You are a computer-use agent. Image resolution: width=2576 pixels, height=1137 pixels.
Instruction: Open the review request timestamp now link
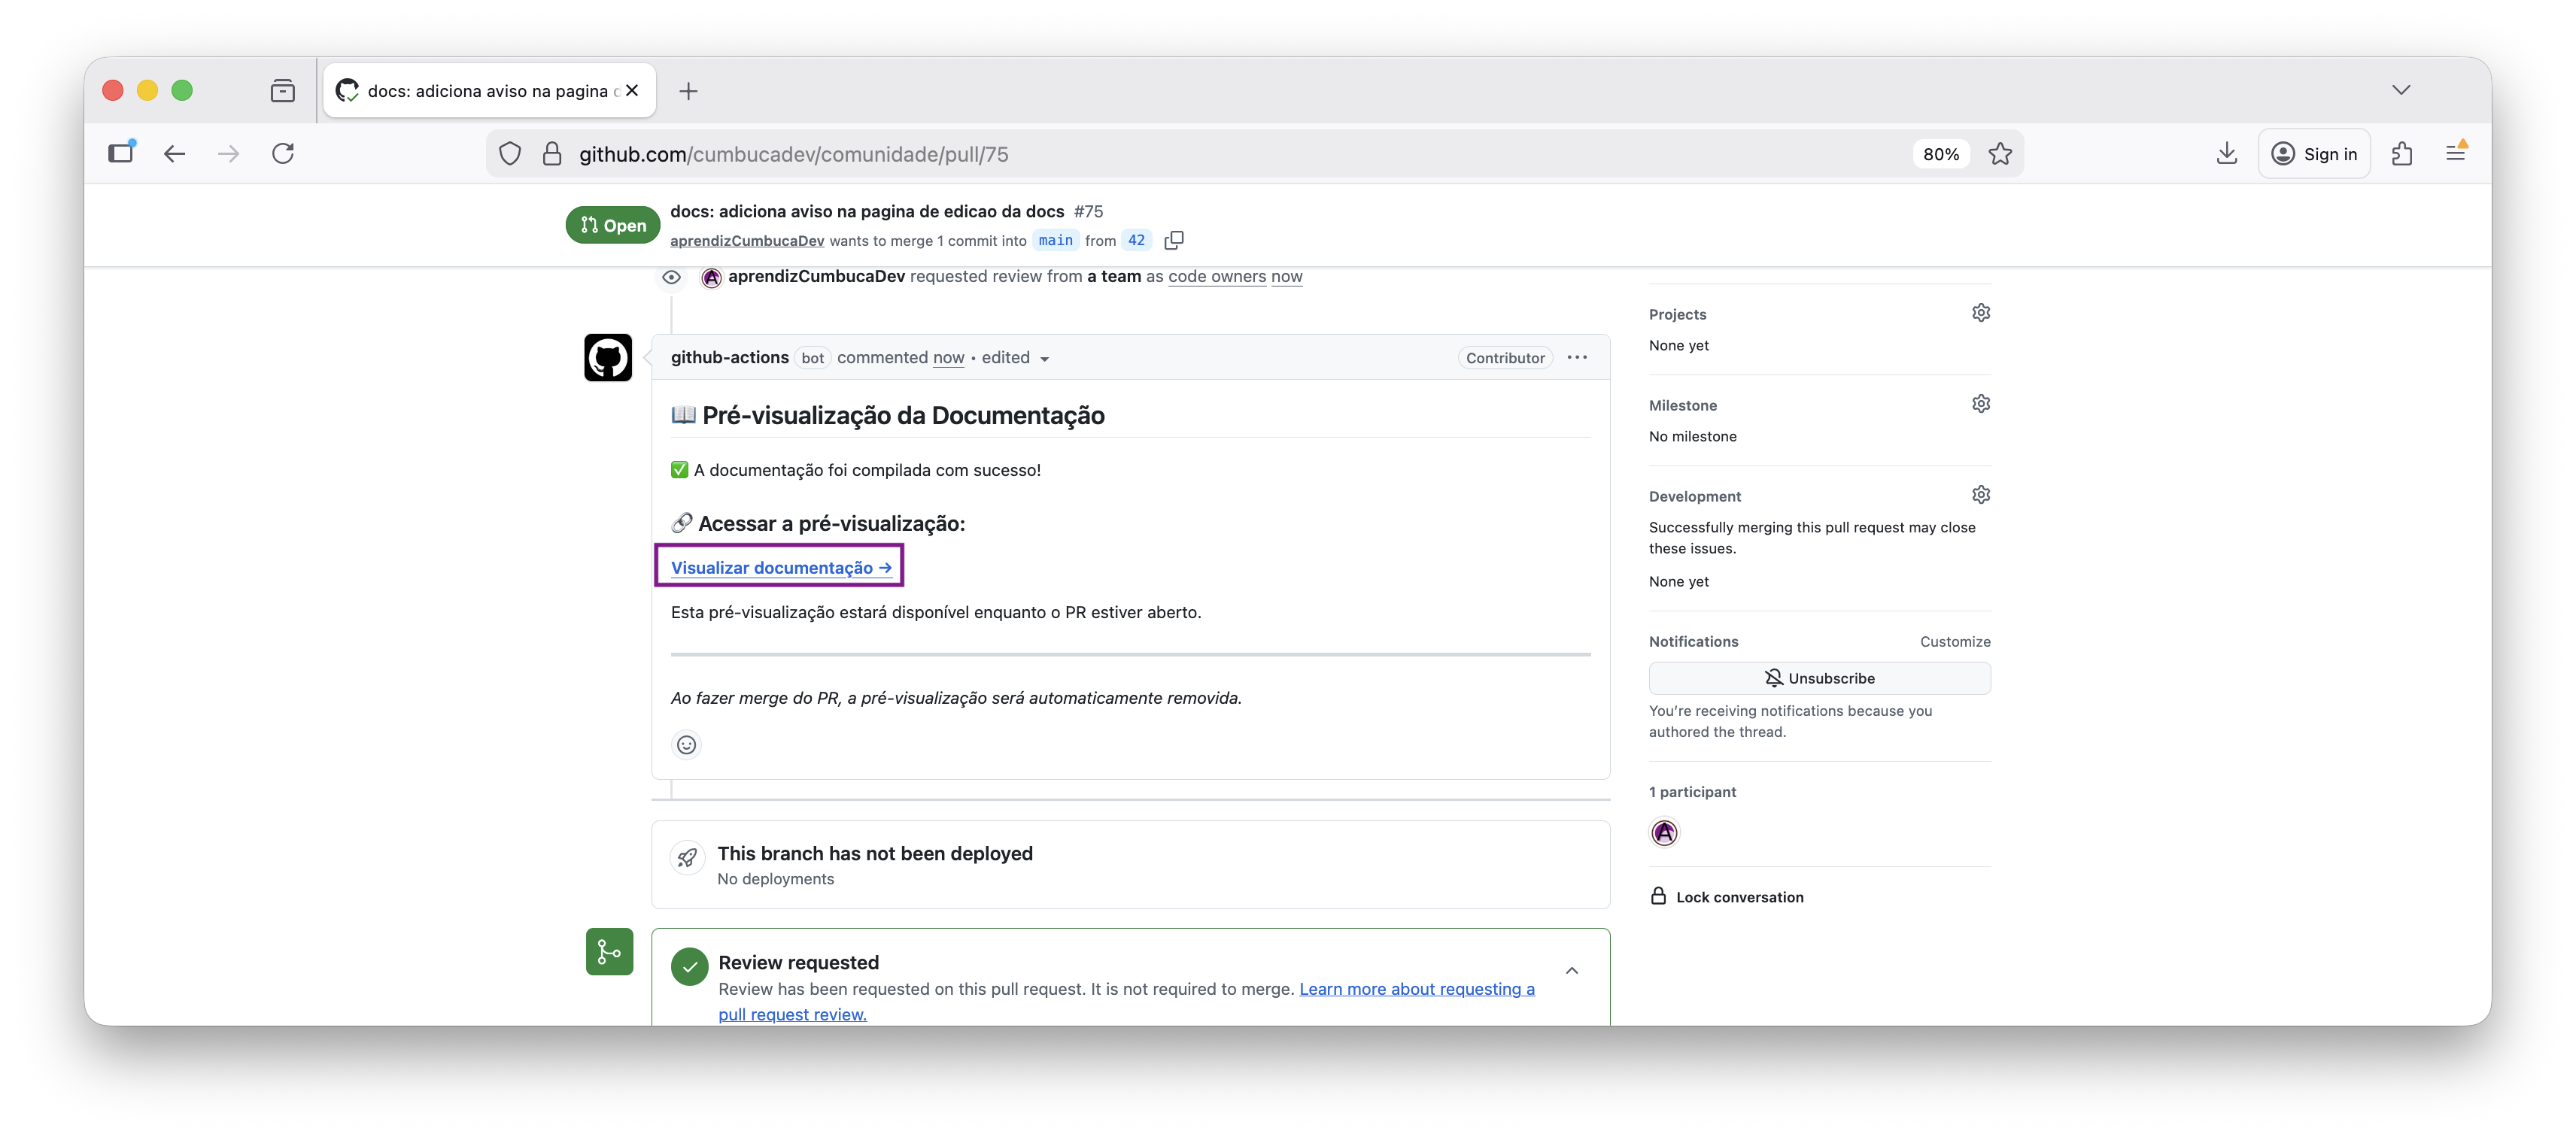point(1286,276)
